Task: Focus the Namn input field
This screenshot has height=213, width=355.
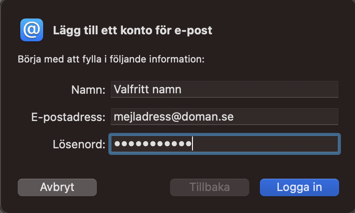Action: [x=224, y=89]
